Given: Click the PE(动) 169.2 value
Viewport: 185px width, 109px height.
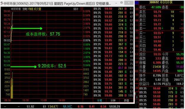Looking at the screenshot, I should [180, 84].
